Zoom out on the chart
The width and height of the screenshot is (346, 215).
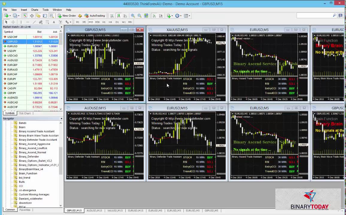(139, 16)
